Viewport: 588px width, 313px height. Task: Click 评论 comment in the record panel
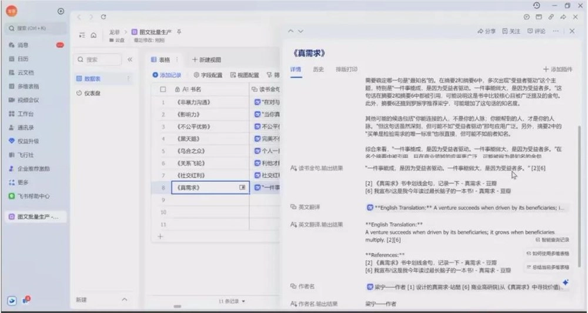coord(536,31)
